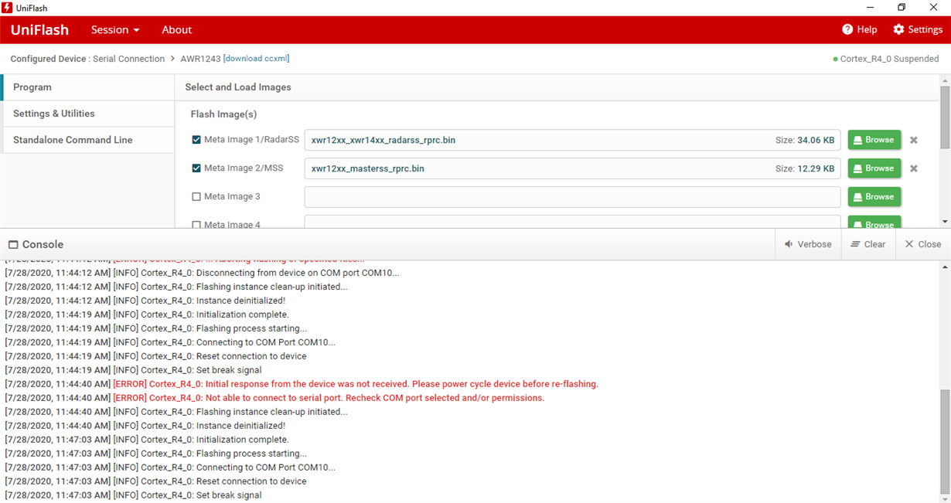Click the last 'Set break signal' log line

(133, 495)
